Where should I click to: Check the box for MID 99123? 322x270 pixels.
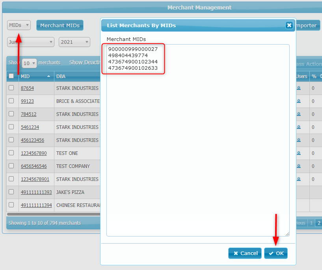[11, 101]
